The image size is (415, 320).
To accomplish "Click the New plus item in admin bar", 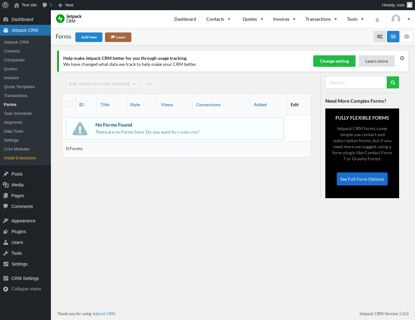I will (66, 5).
